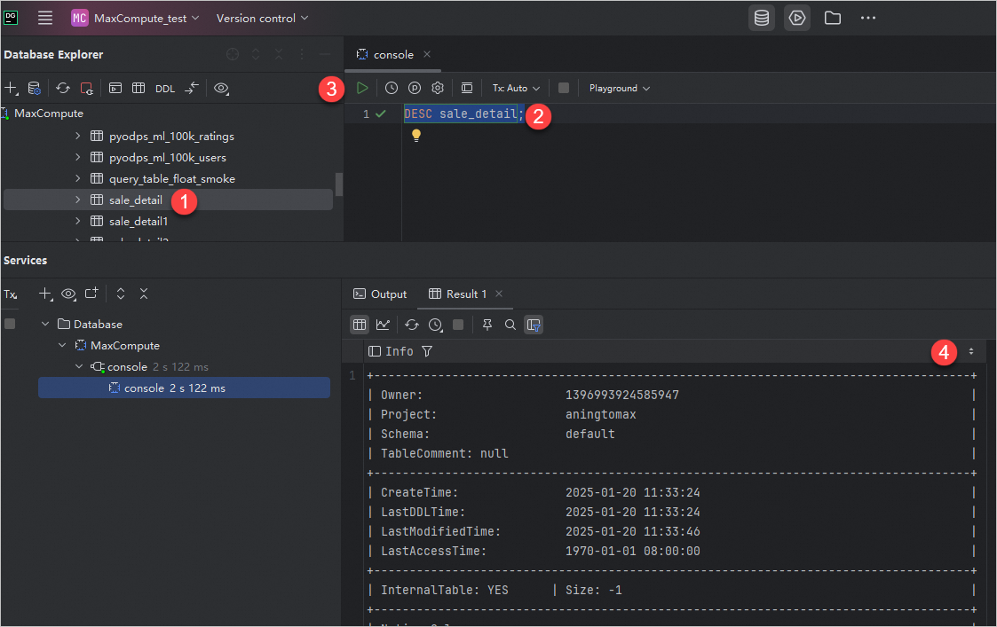Open the Playground schema dropdown

click(619, 88)
